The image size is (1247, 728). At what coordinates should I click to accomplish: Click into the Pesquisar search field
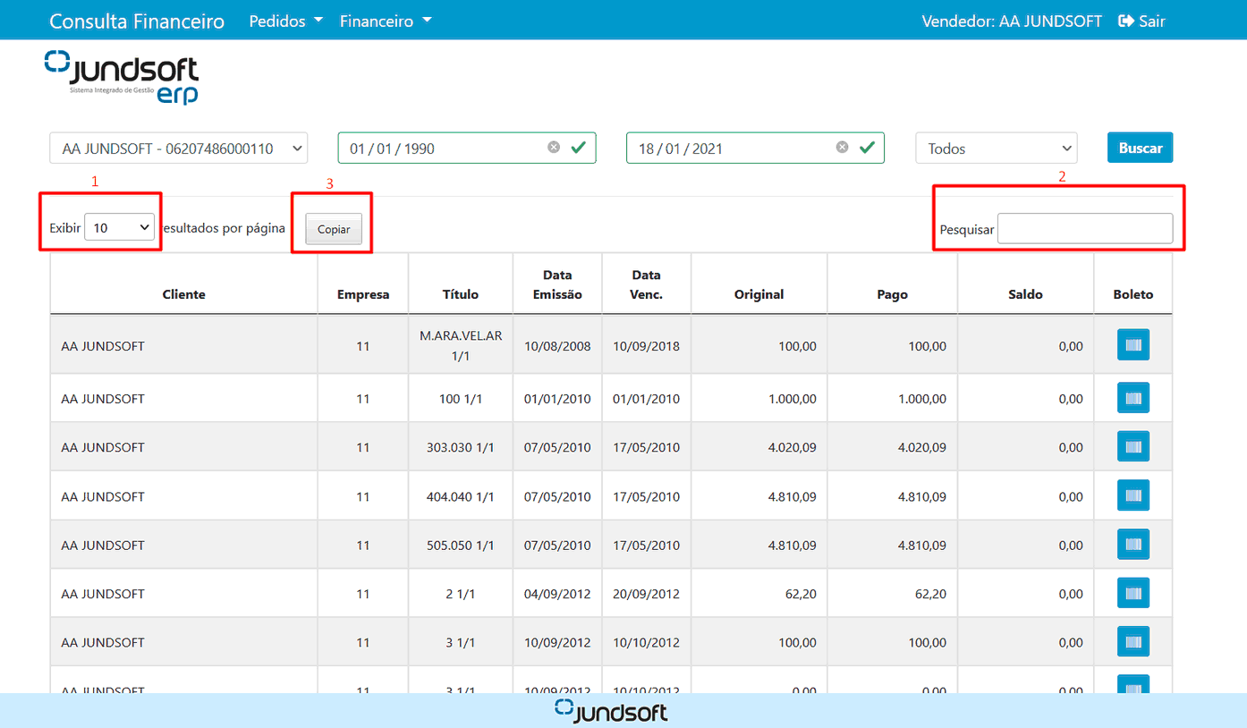point(1085,228)
